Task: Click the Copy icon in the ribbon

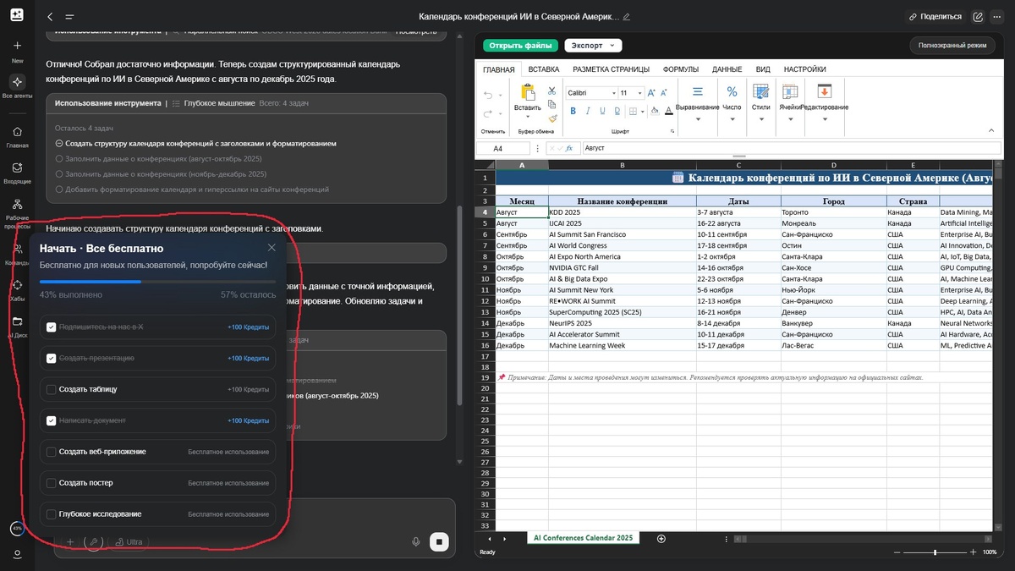Action: 551,104
